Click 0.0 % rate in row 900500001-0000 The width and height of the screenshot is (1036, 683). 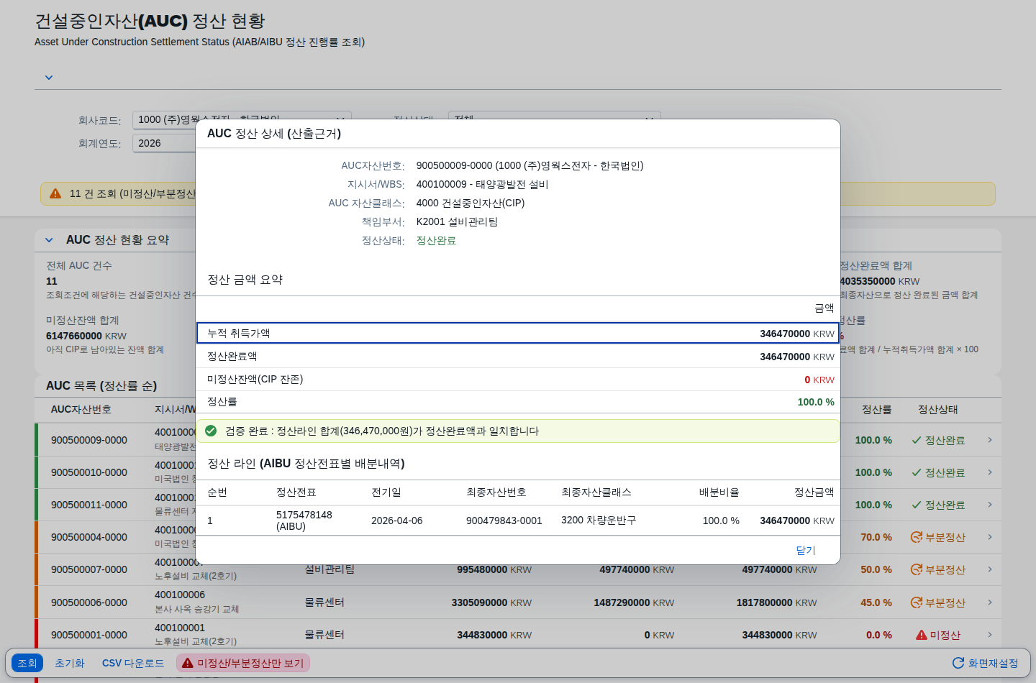(879, 635)
